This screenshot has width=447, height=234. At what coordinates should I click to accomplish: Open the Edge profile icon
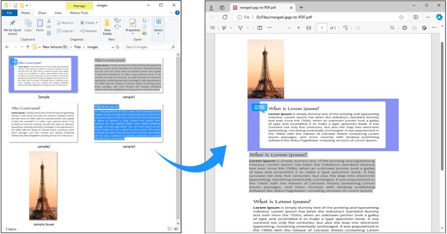[x=211, y=8]
